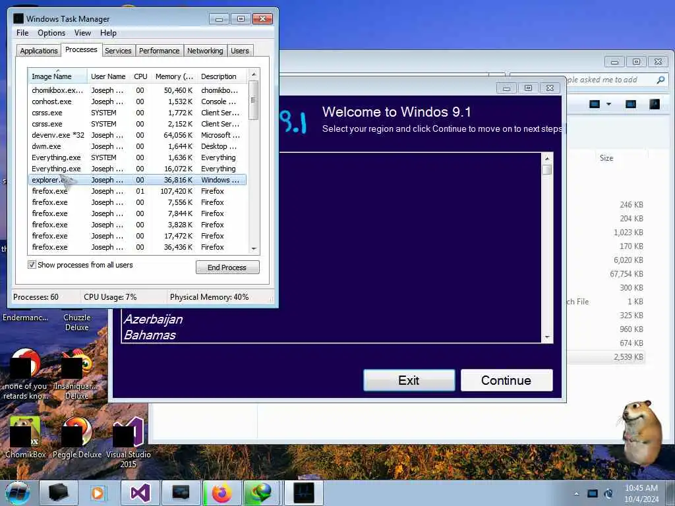675x506 pixels.
Task: Open Explorer view options dropdown arrow
Action: pos(608,104)
